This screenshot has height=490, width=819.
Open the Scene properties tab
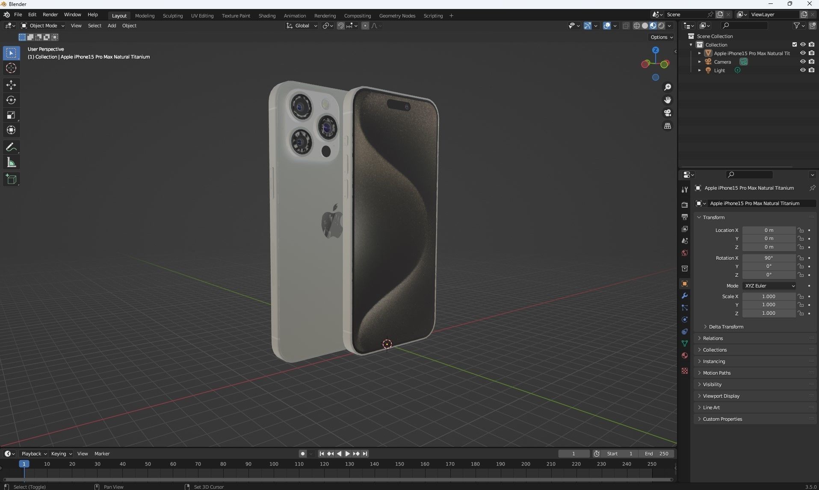coord(684,241)
